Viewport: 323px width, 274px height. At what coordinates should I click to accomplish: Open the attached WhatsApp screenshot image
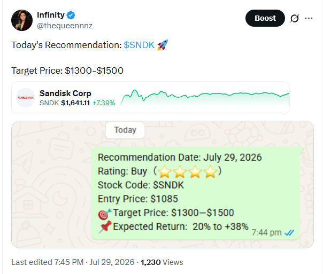click(163, 184)
